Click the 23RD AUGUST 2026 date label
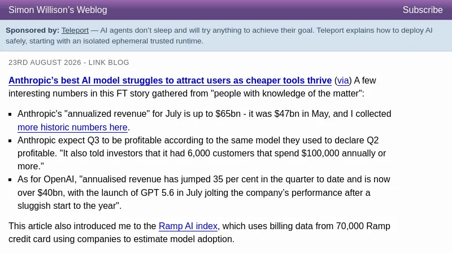 coord(45,63)
